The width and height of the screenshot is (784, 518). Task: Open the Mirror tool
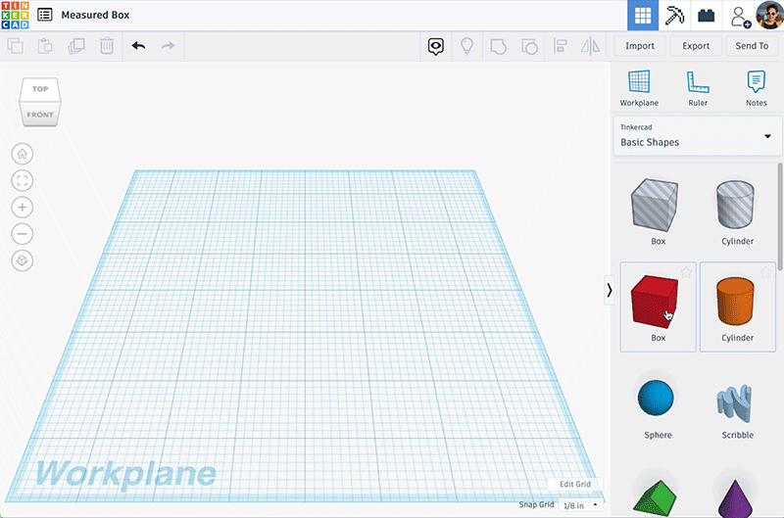coord(591,46)
